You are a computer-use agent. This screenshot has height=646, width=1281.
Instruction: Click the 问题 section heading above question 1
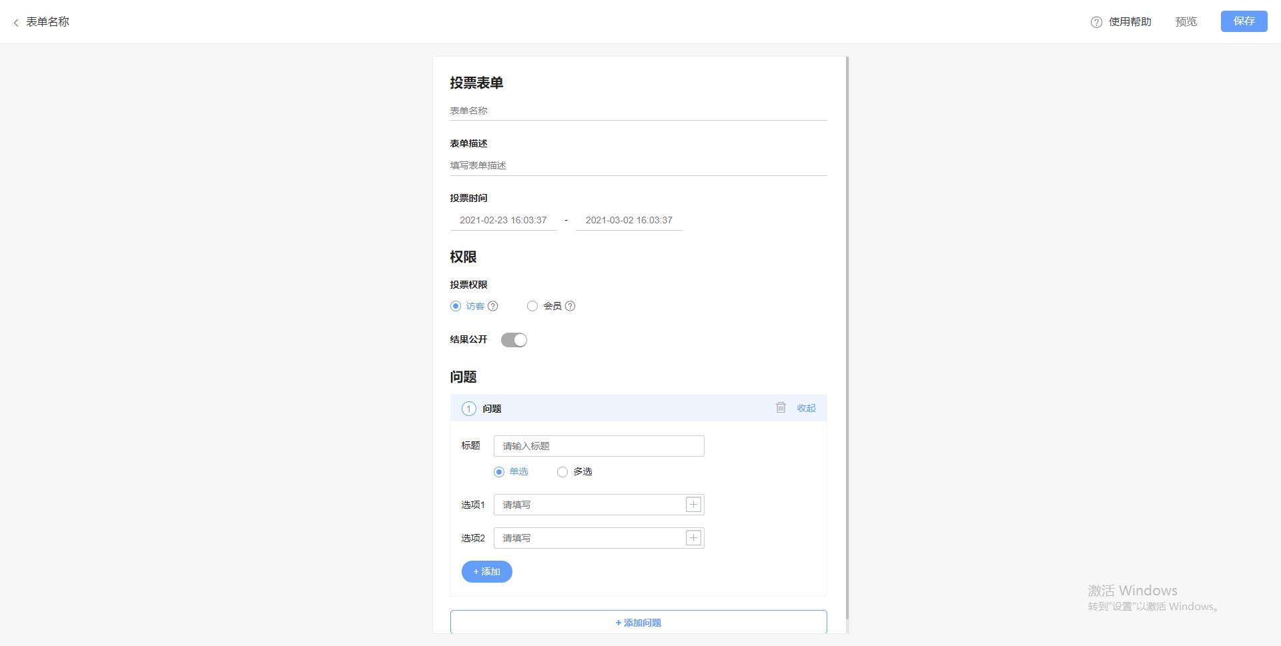coord(463,377)
